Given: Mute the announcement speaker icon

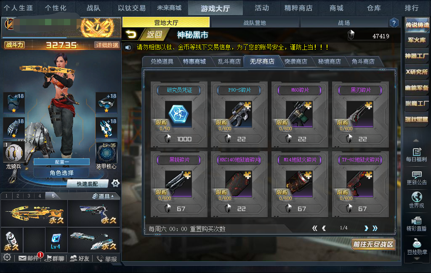Looking at the screenshot, I should 128,47.
